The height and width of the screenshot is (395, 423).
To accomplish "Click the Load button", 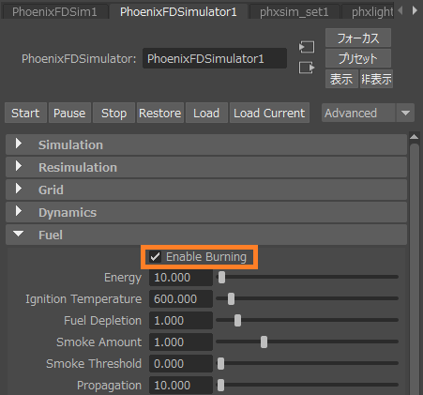I will (x=206, y=113).
